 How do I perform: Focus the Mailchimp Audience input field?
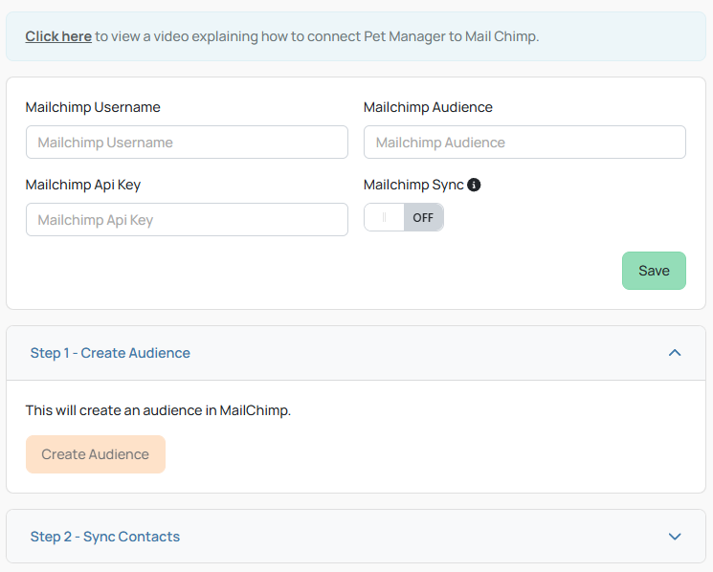point(524,143)
